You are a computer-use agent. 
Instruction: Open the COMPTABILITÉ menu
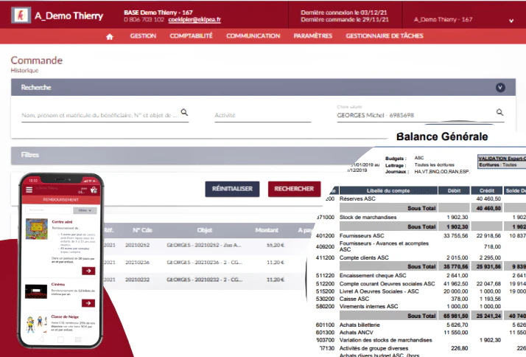coord(192,36)
